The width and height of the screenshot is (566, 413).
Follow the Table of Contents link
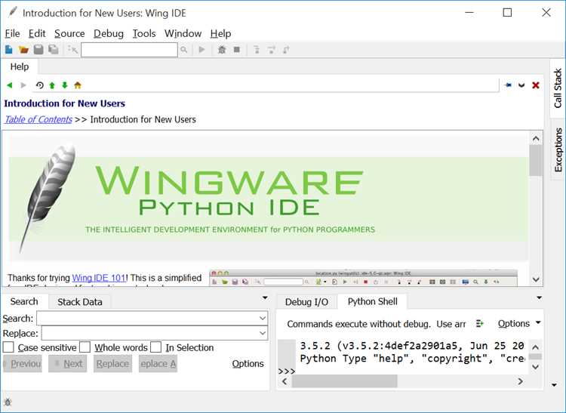coord(38,119)
